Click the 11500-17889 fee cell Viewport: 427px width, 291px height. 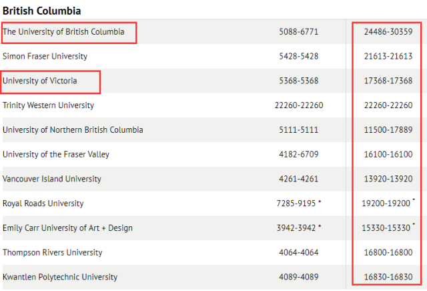coord(388,130)
